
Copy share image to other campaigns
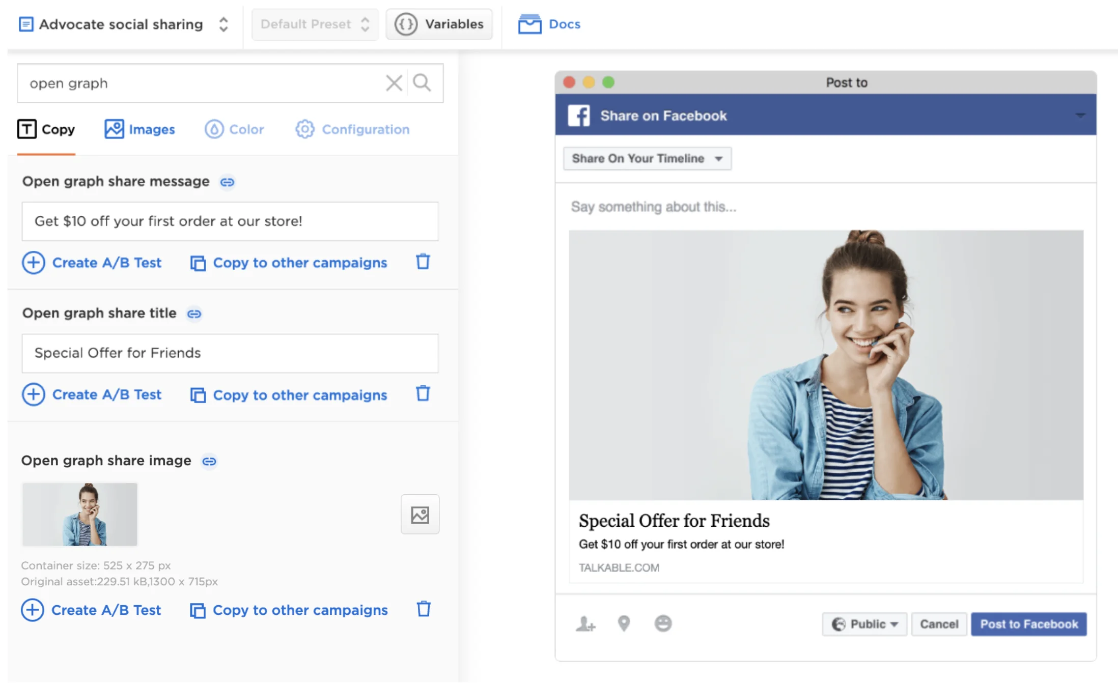tap(289, 610)
